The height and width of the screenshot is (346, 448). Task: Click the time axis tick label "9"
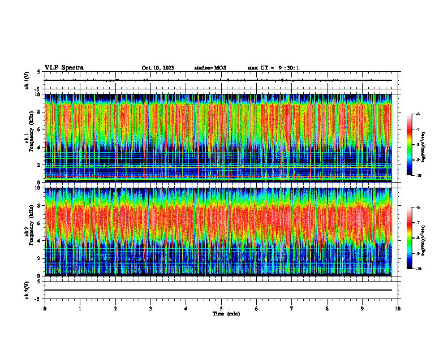pyautogui.click(x=362, y=309)
